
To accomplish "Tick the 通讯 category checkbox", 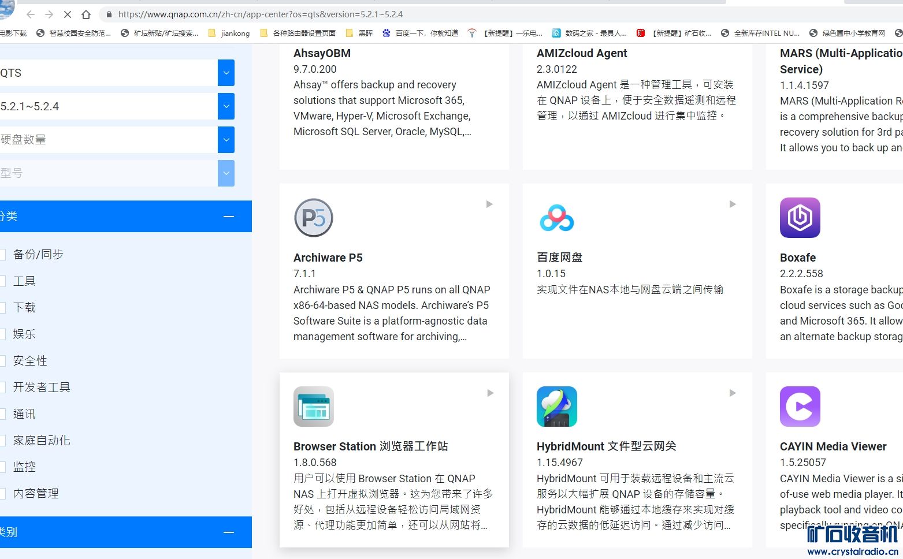I will point(2,414).
